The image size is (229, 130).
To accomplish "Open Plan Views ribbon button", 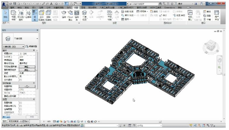I will [x=110, y=15].
